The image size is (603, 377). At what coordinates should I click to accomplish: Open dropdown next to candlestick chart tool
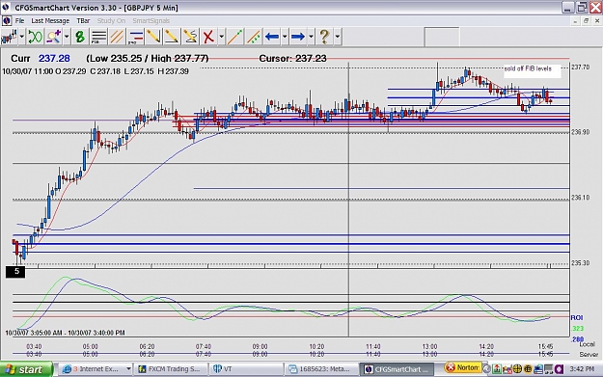[22, 37]
